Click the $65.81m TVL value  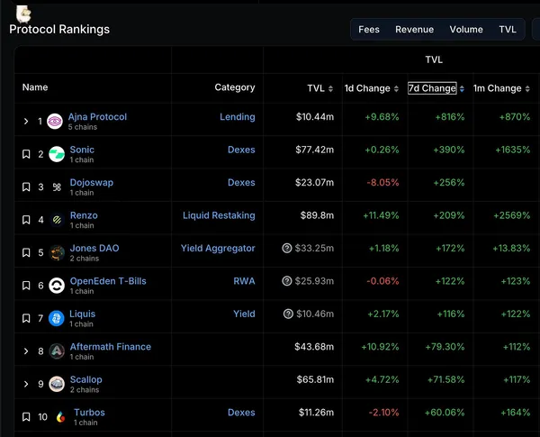point(315,379)
